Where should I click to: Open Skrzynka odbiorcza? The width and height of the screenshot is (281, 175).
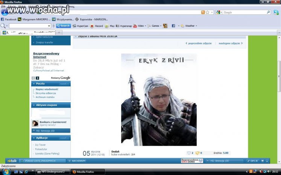click(46, 93)
